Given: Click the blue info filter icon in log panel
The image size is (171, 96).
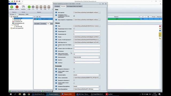Looking at the screenshot, I should pyautogui.click(x=160, y=31).
